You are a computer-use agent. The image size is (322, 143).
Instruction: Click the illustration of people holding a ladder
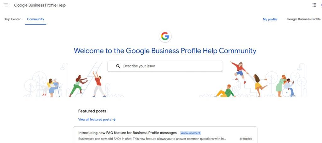click(88, 81)
